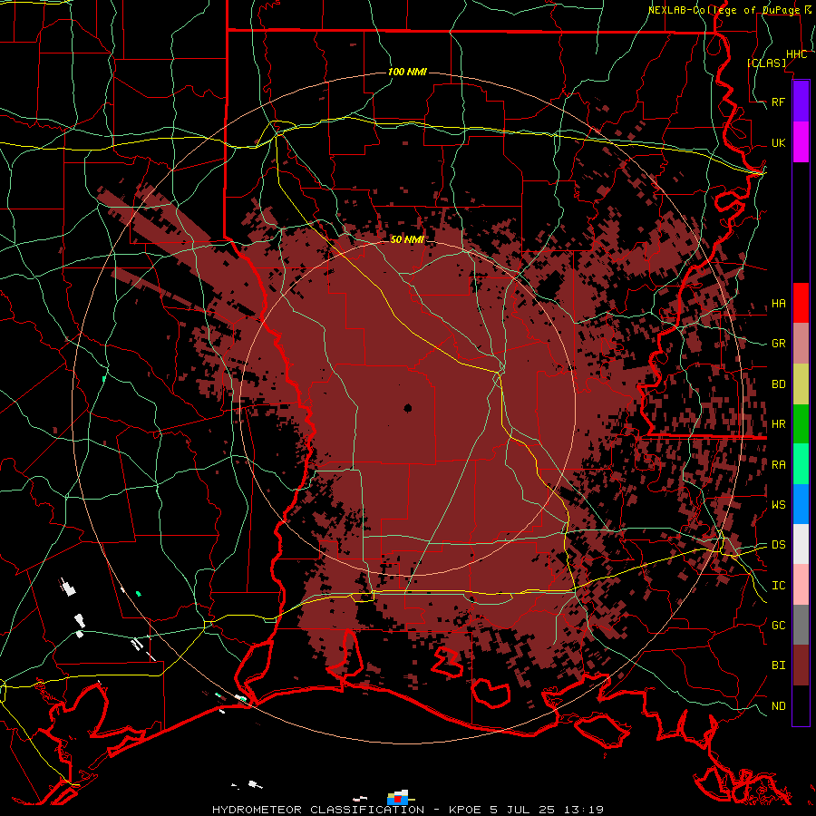The image size is (816, 816).
Task: Click the KPOE radar site marker dot
Action: click(x=407, y=409)
